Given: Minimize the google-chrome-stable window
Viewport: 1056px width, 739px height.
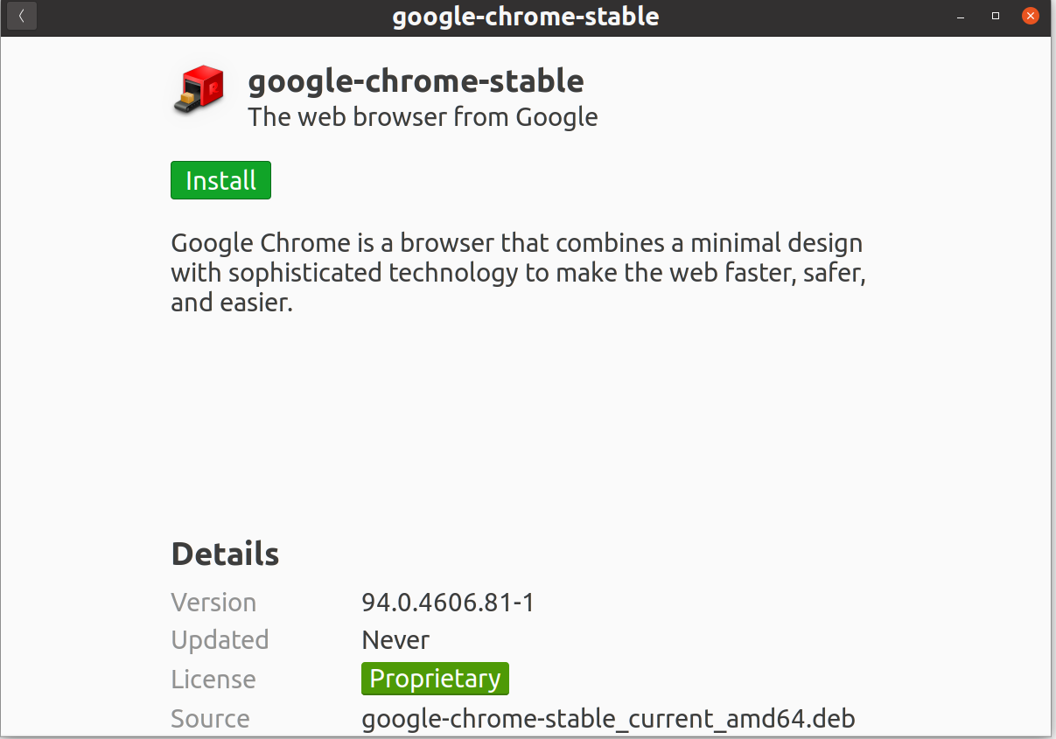Looking at the screenshot, I should (962, 17).
